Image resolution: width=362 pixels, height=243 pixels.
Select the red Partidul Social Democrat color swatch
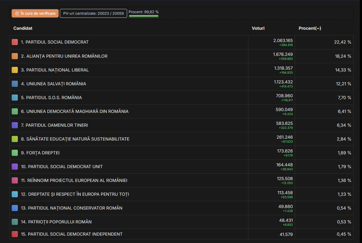coord(15,42)
